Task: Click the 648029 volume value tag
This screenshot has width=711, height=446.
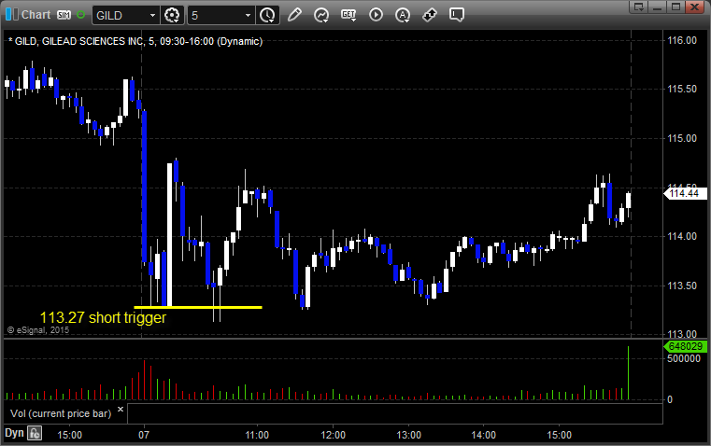Action: pyautogui.click(x=685, y=346)
